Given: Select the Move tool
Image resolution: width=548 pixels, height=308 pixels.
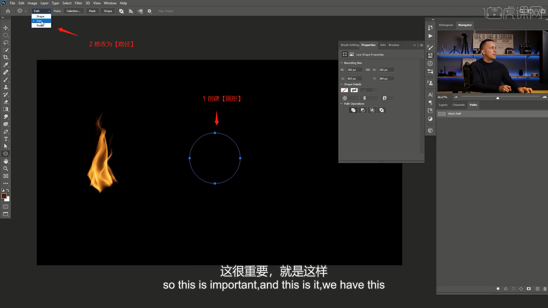Looking at the screenshot, I should pyautogui.click(x=6, y=28).
